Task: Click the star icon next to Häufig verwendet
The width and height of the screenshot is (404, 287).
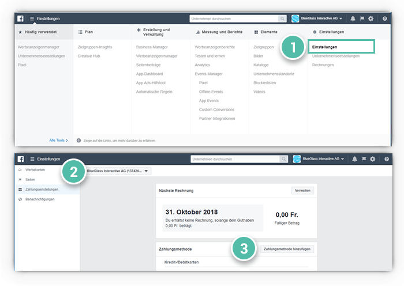Action: click(20, 32)
